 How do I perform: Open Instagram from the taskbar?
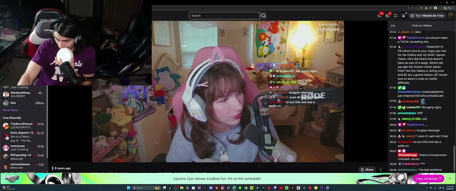click(x=222, y=188)
